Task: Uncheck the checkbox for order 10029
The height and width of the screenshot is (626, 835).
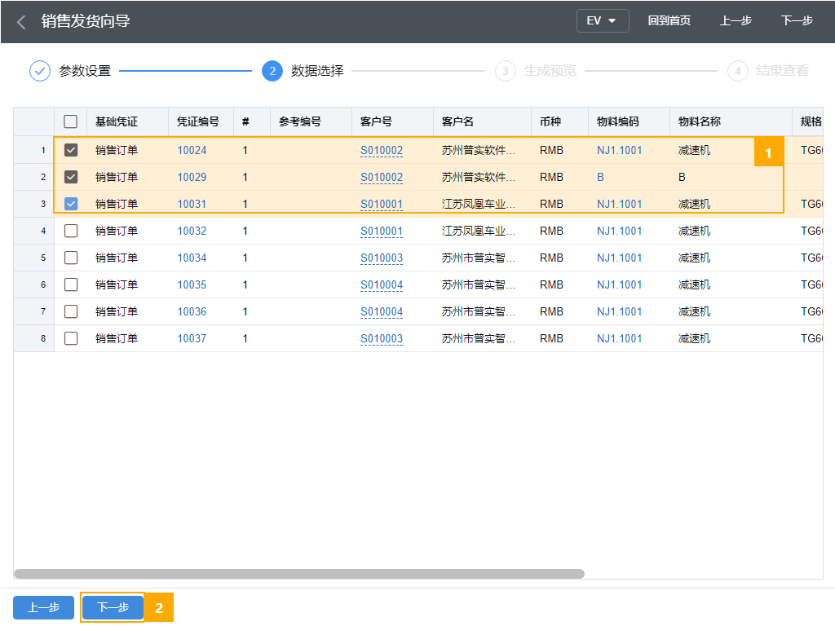Action: pos(71,177)
